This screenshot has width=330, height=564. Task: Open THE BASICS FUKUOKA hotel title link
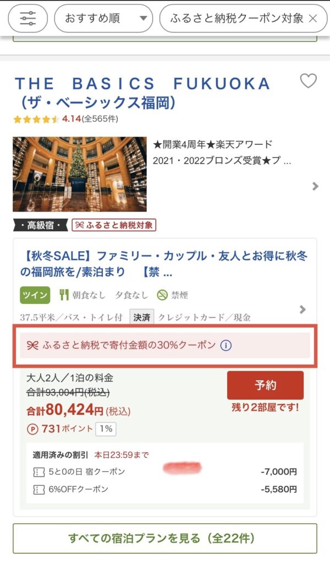point(142,93)
